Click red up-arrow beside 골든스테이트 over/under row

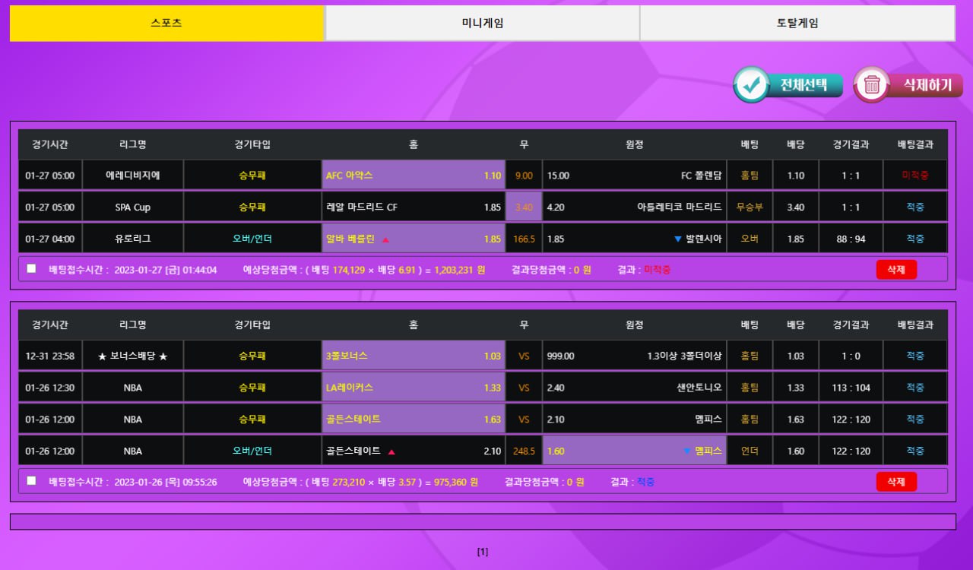(x=391, y=451)
